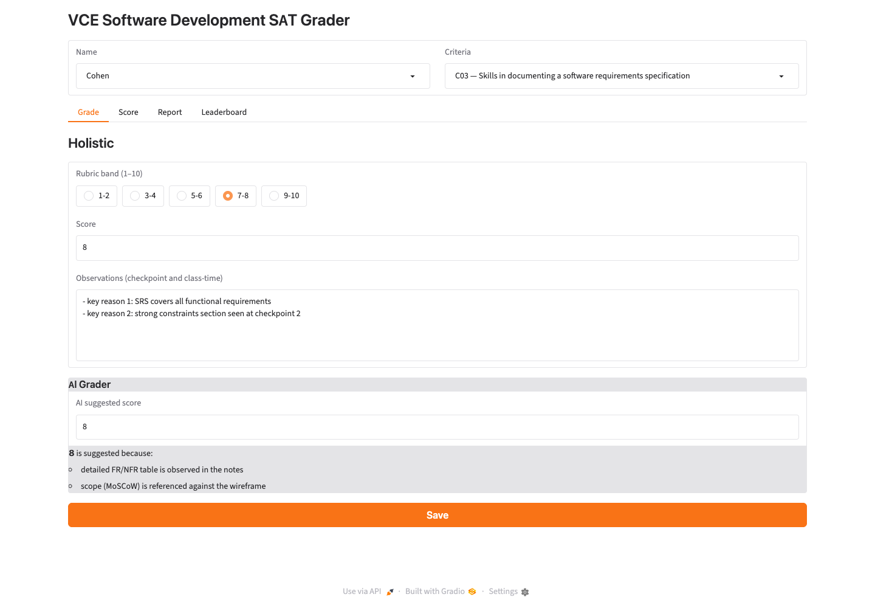Image resolution: width=875 pixels, height=608 pixels.
Task: Click the Gradio logo icon in footer
Action: [x=472, y=592]
